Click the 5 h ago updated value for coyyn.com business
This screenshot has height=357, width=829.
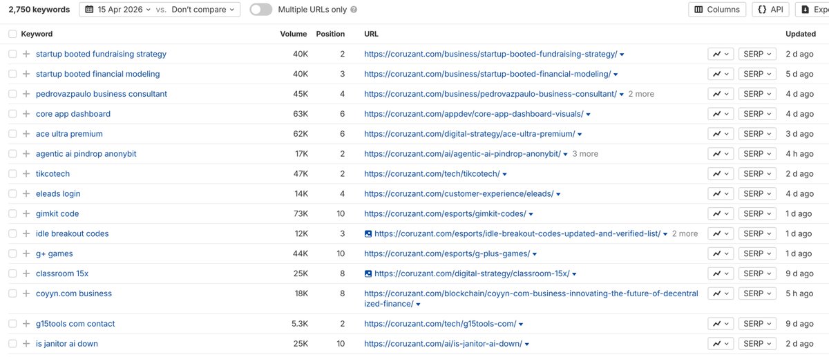point(801,293)
